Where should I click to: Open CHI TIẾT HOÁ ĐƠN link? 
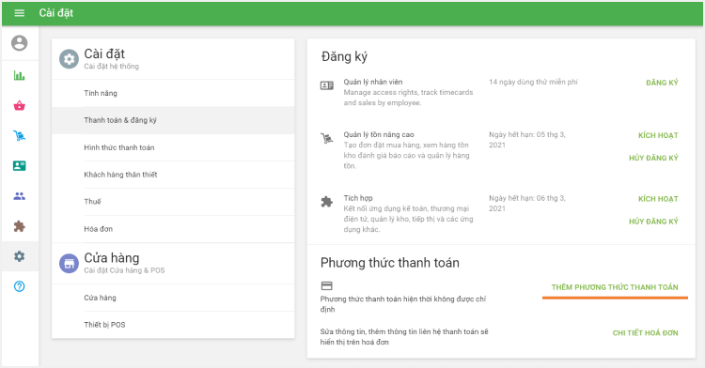645,333
